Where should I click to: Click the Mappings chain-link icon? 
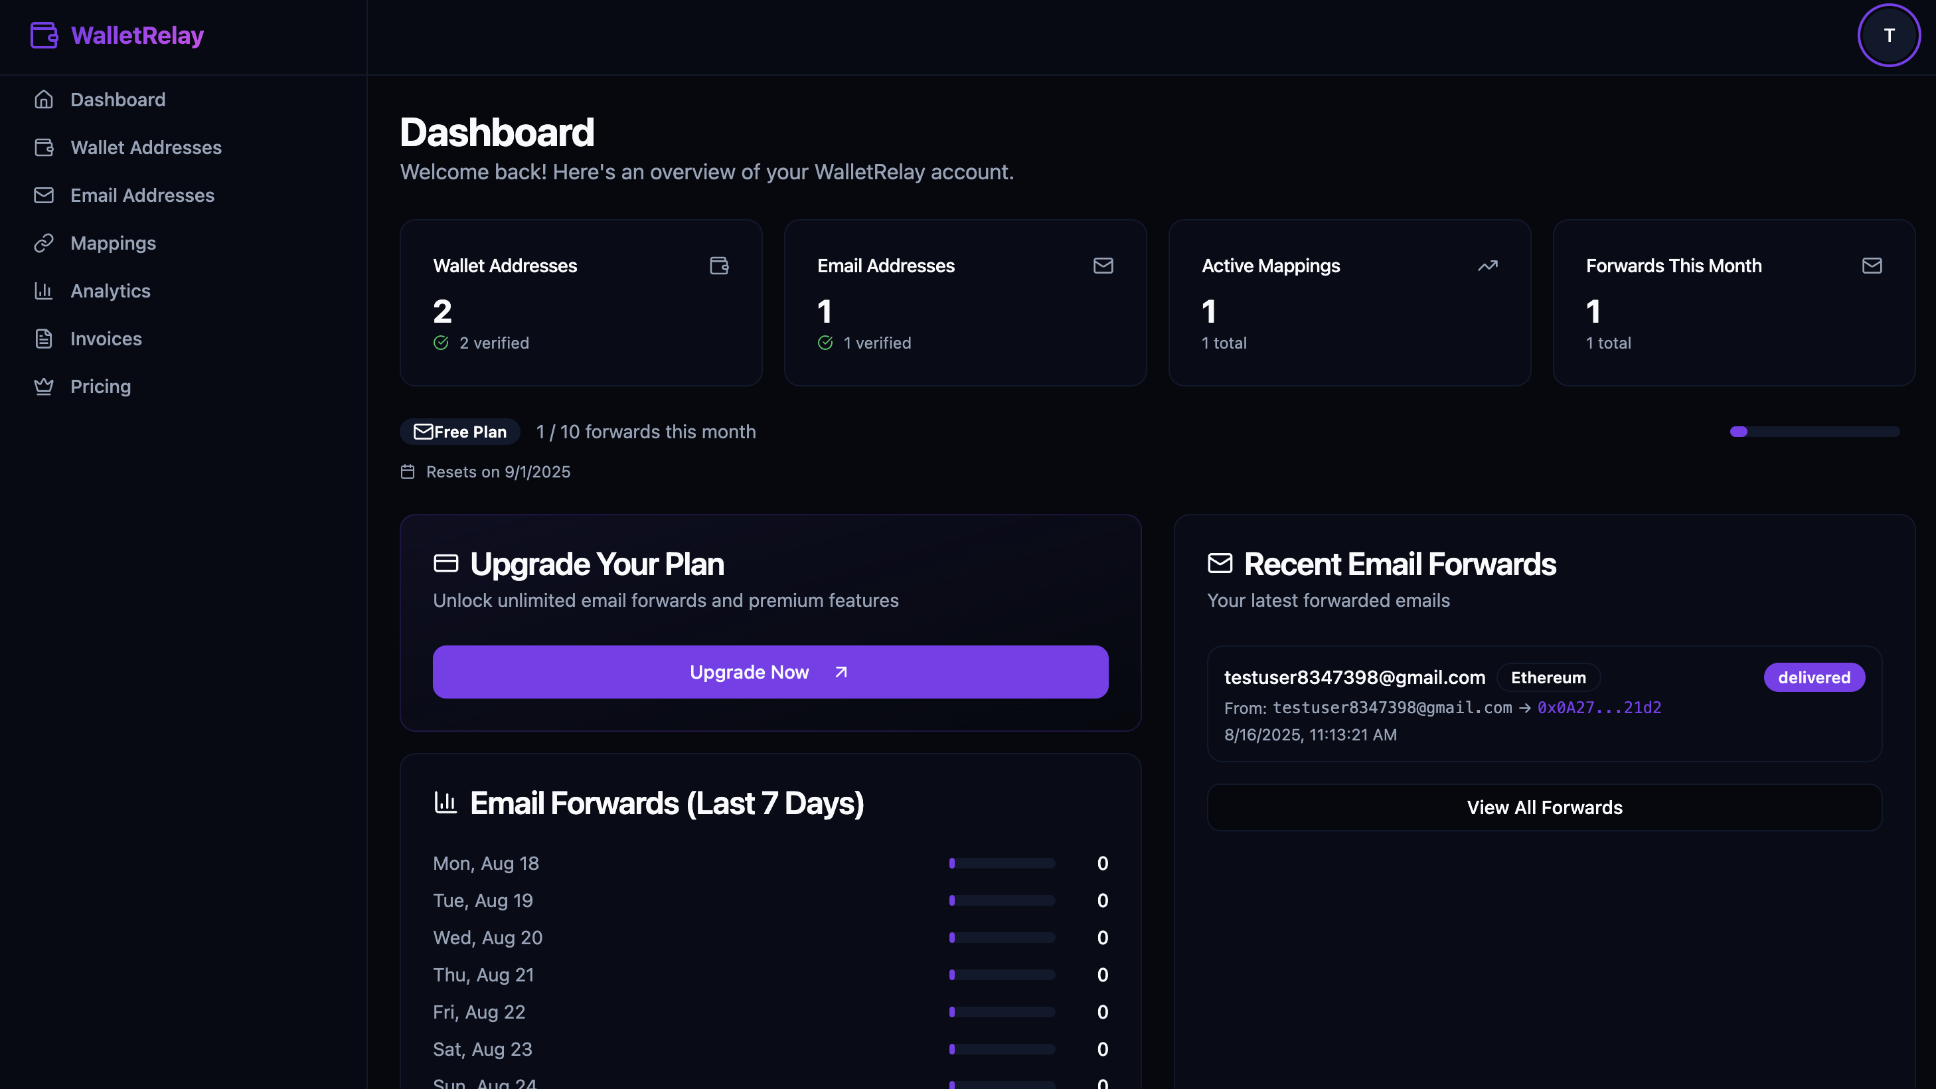tap(44, 243)
